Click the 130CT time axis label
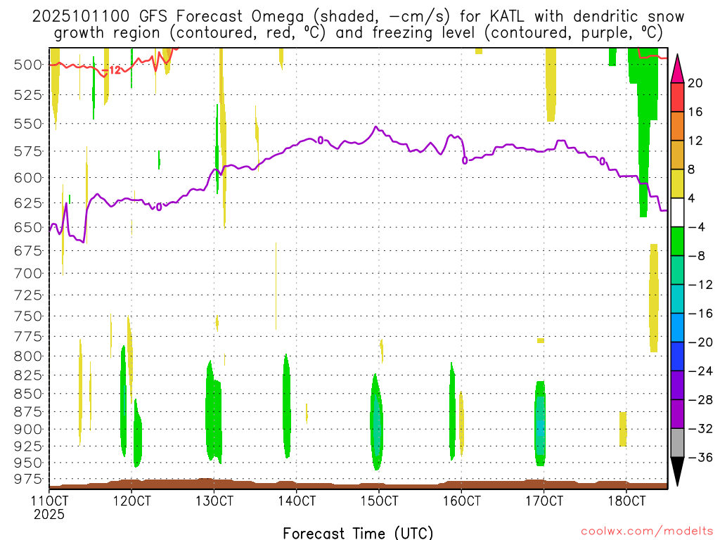 214,501
